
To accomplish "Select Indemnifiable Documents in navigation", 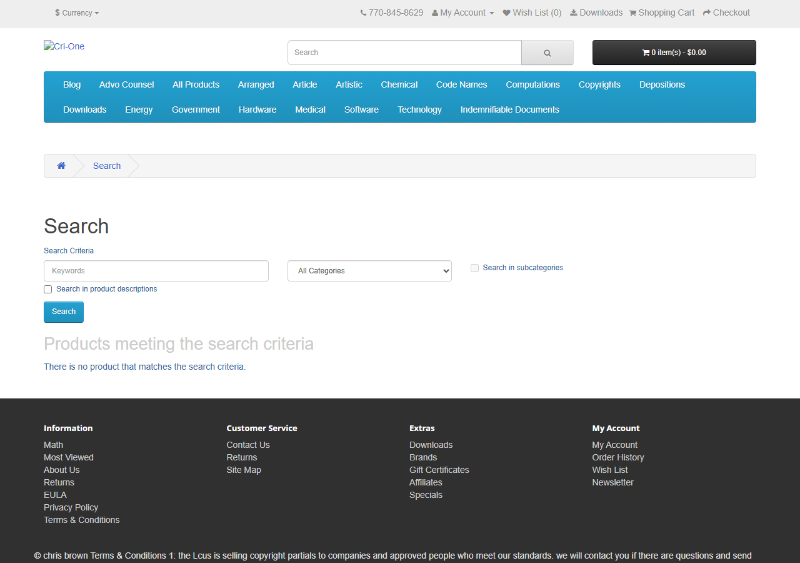I will pos(510,109).
